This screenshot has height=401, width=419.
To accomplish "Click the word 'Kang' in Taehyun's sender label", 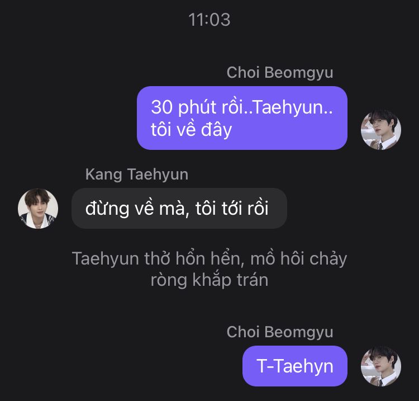I will coord(104,174).
